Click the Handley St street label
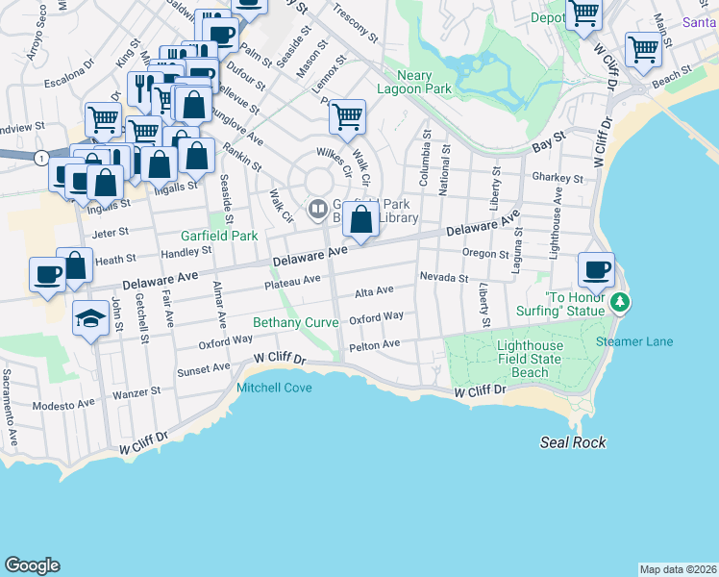Screen dimensions: 719x577 point(186,252)
